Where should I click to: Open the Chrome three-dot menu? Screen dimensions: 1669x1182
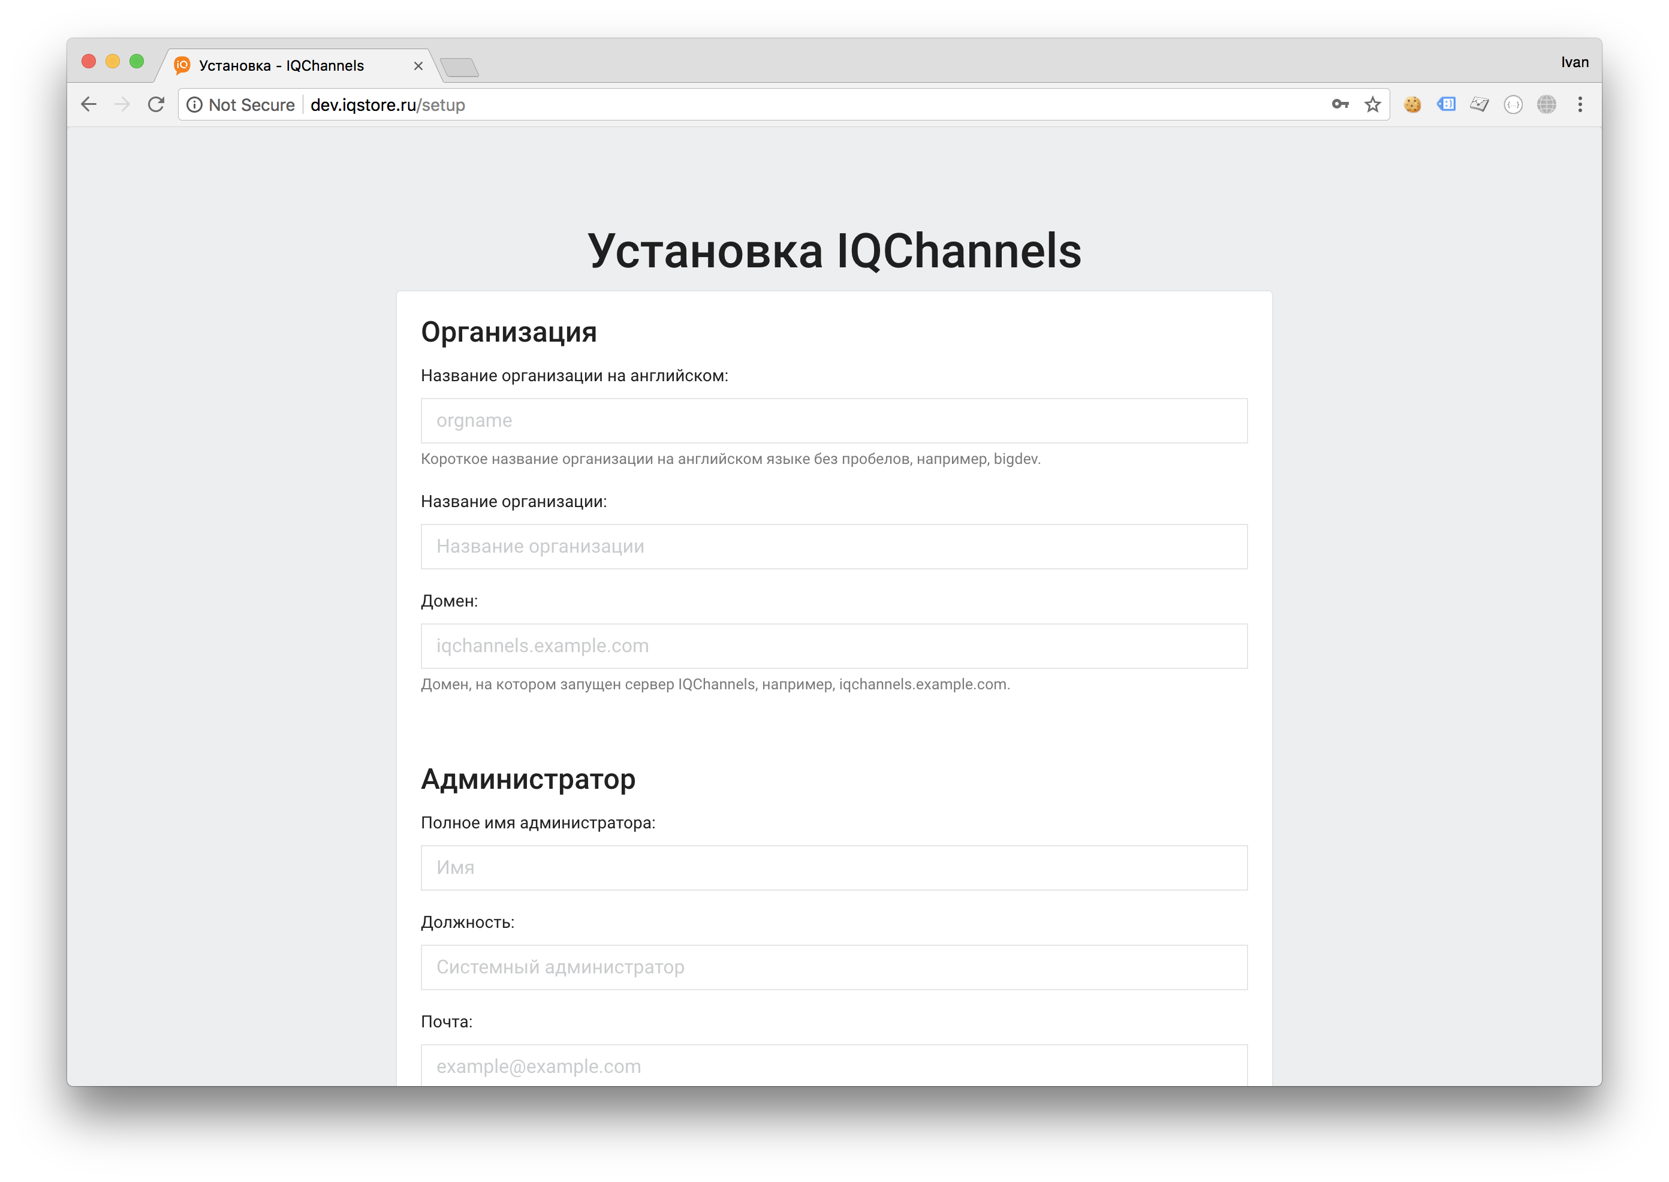click(1580, 105)
